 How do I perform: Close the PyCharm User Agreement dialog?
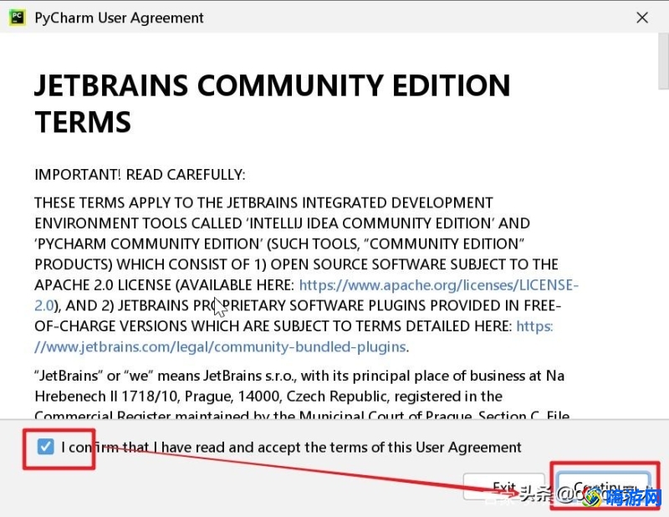(x=642, y=18)
